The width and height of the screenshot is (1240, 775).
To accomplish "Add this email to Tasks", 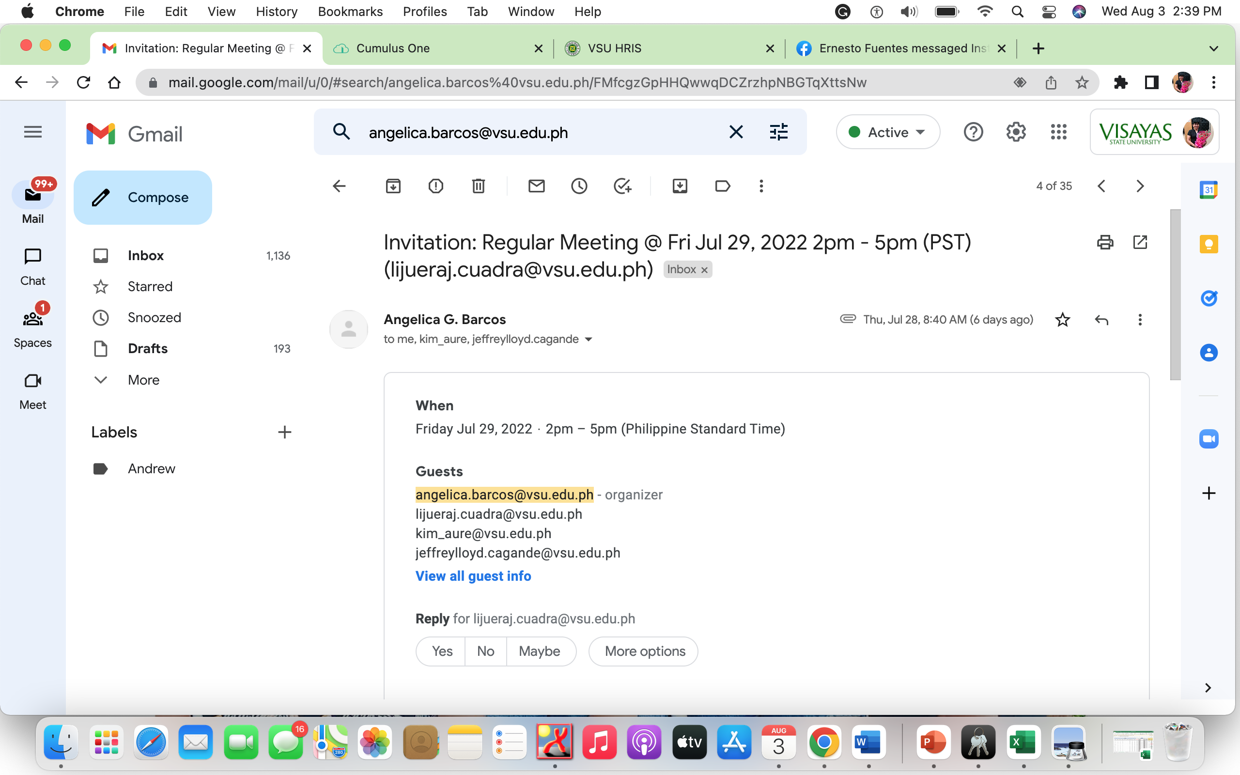I will coord(622,186).
